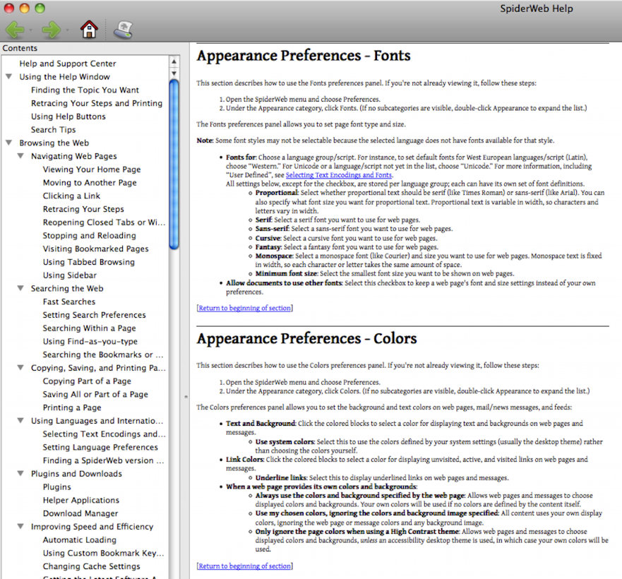Screen dimensions: 622x579
Task: Click the blue Contents scrollbar thumb
Action: pyautogui.click(x=174, y=165)
